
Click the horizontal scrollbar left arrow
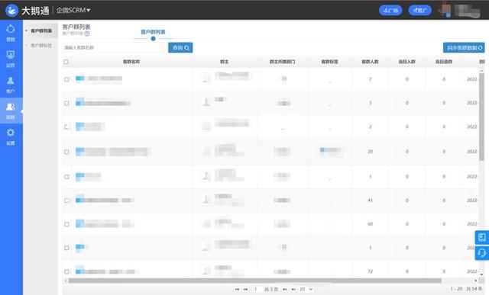click(65, 281)
